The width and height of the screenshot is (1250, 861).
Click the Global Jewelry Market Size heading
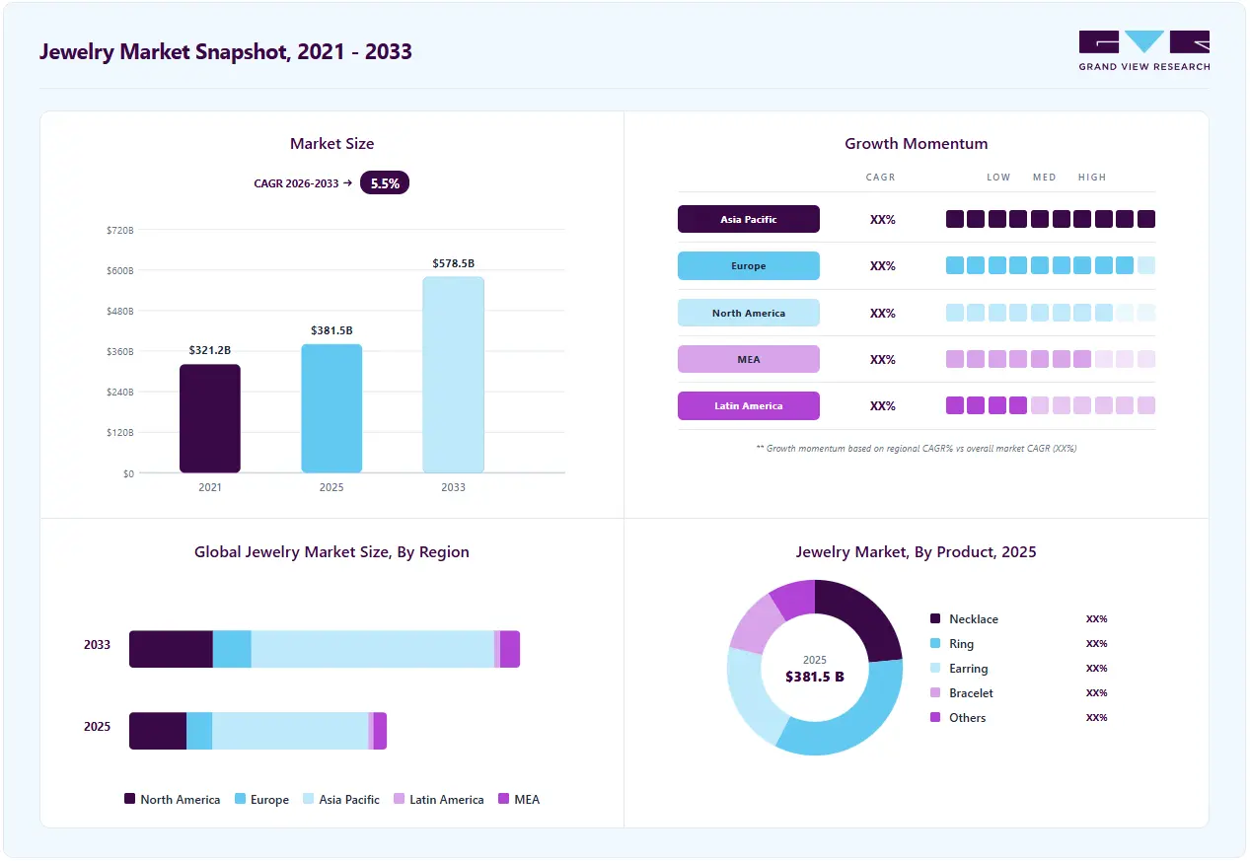pos(331,552)
